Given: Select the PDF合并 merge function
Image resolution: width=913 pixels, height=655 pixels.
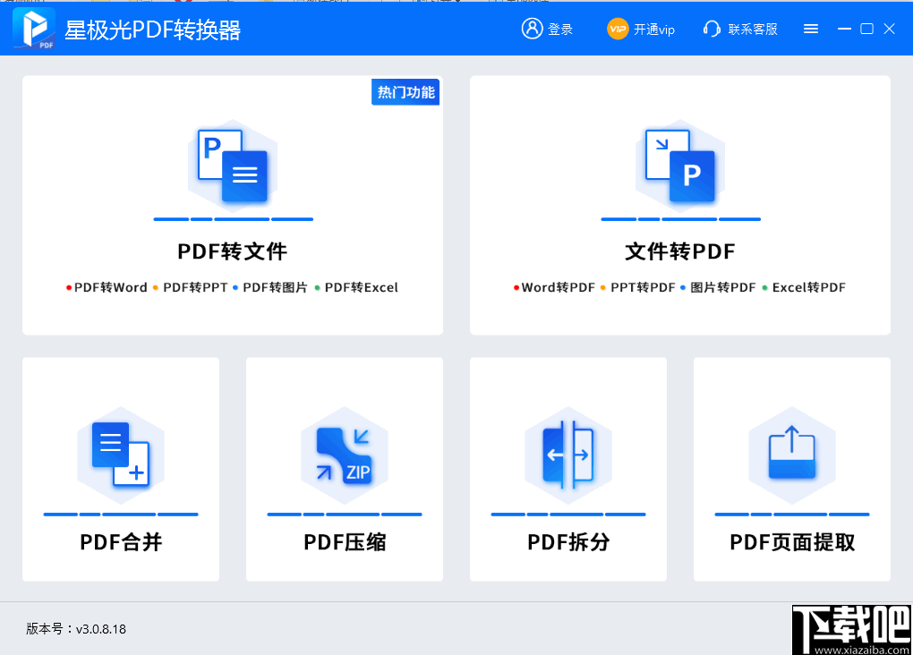Looking at the screenshot, I should [x=121, y=469].
